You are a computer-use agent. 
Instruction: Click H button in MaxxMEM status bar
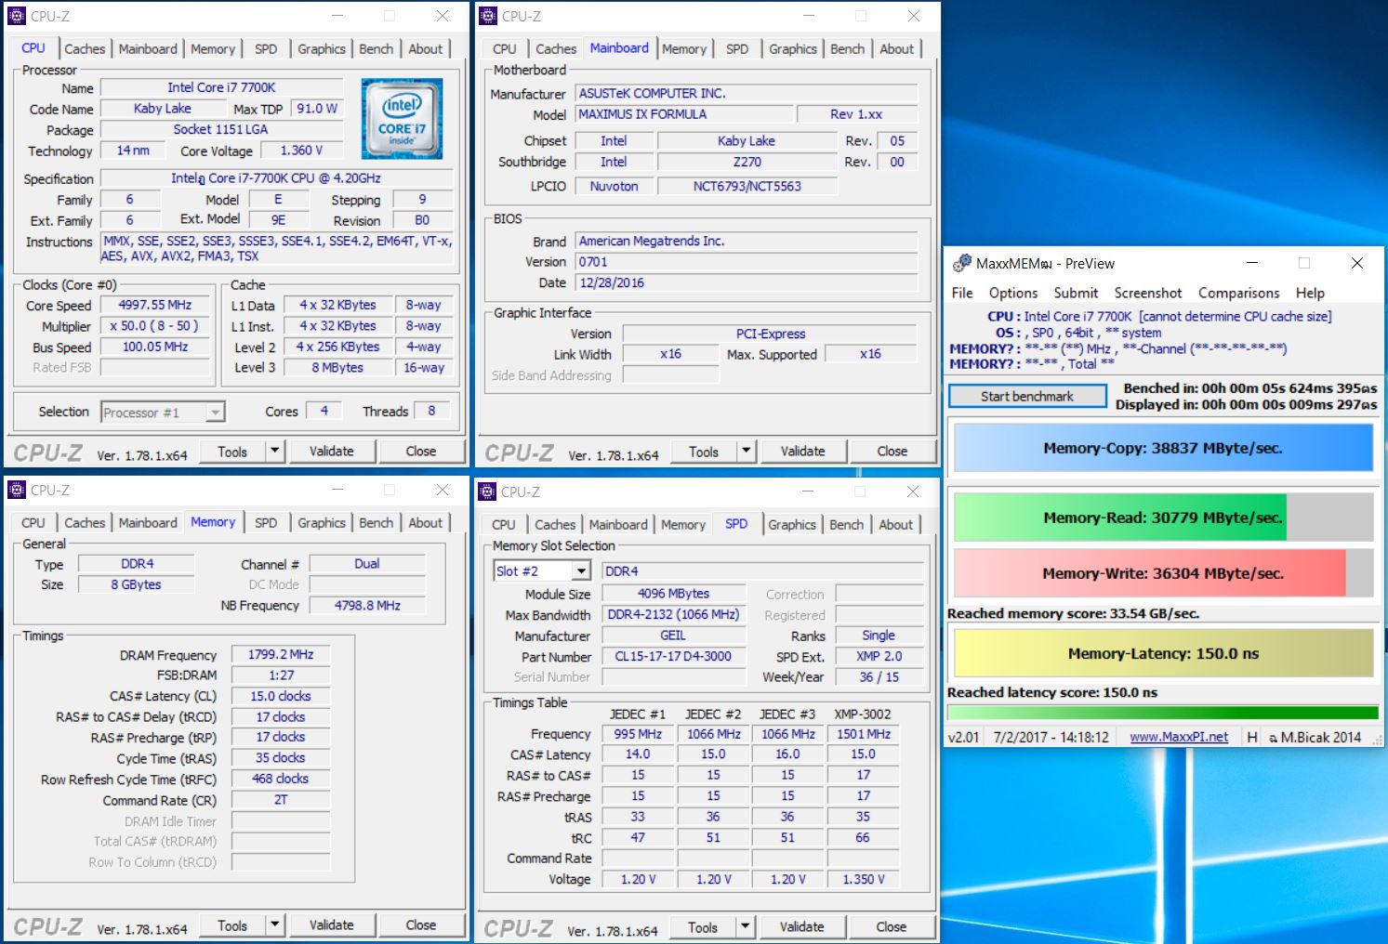[x=1251, y=737]
